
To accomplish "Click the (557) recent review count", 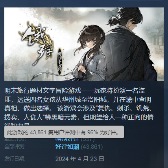I will pyautogui.click(x=88, y=140).
